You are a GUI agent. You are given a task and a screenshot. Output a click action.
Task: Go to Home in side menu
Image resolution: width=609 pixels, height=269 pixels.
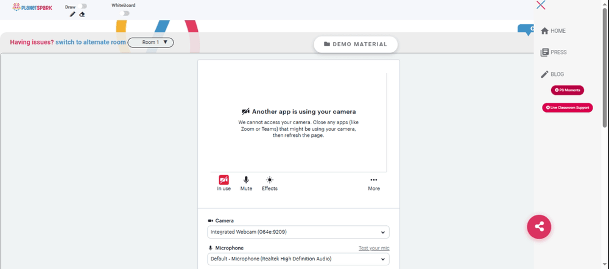(x=553, y=31)
